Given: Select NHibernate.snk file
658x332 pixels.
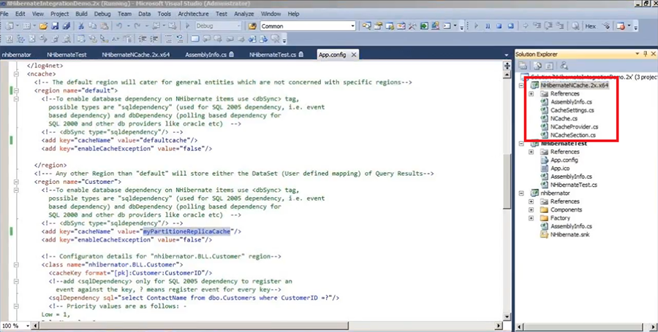Looking at the screenshot, I should (570, 234).
